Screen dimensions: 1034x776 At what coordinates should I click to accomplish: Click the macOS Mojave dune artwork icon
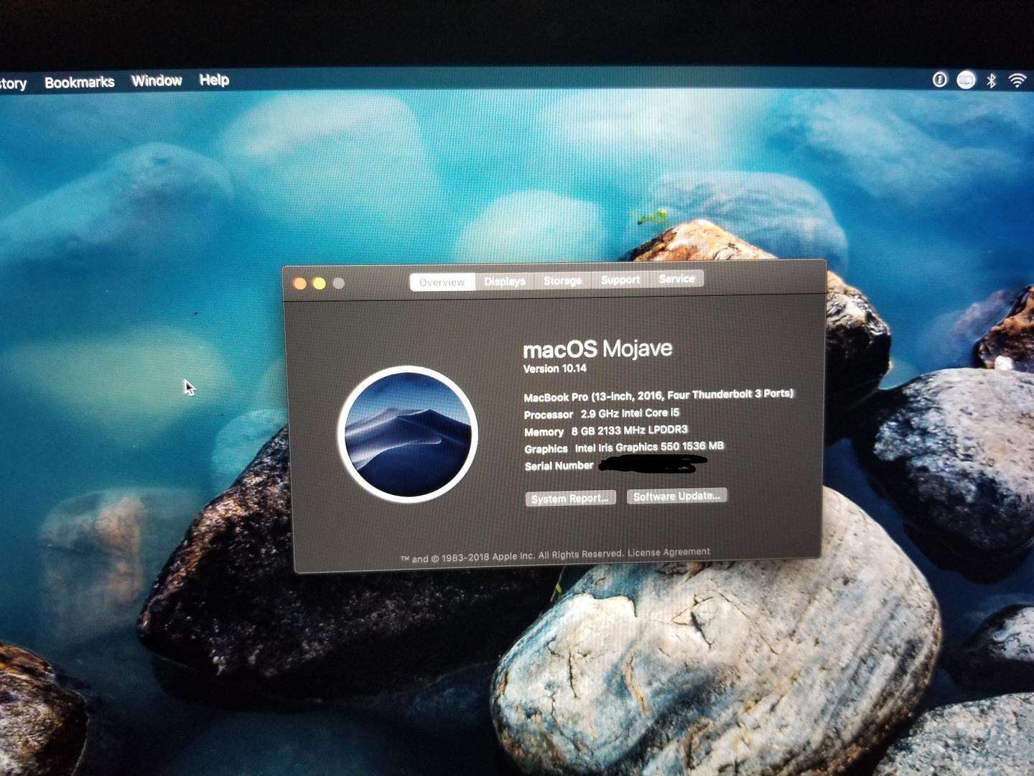click(407, 434)
